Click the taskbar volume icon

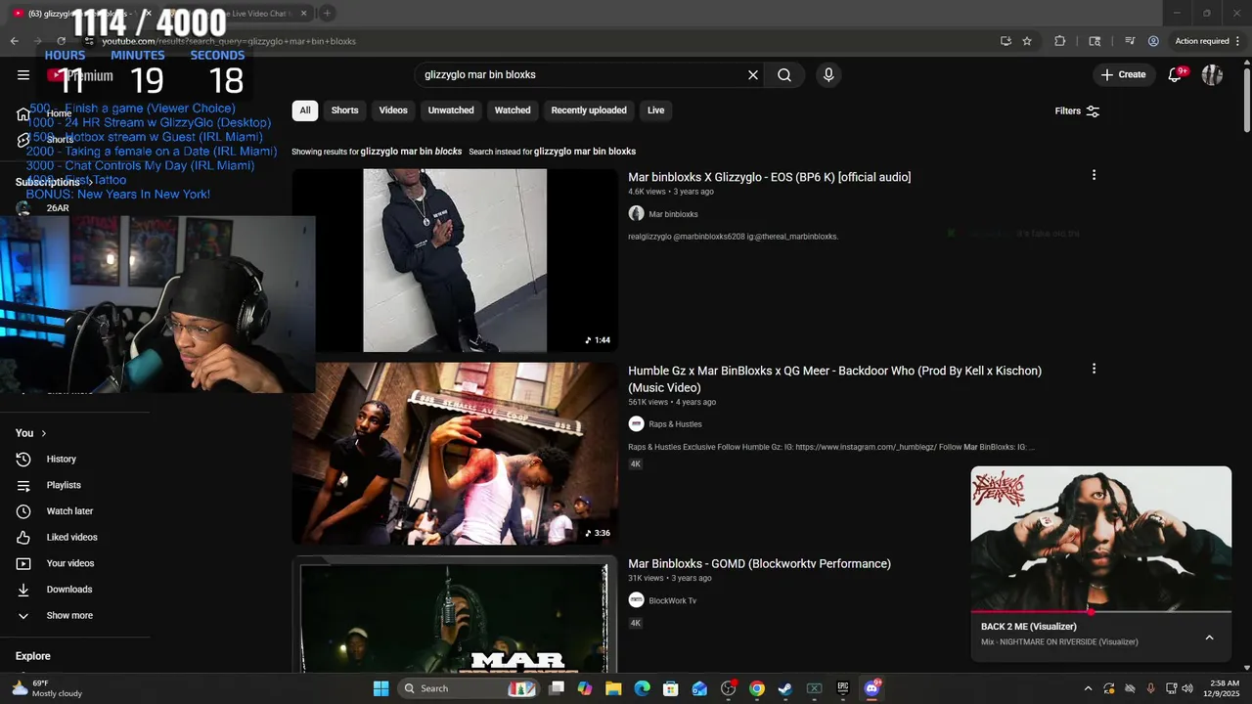point(1186,688)
